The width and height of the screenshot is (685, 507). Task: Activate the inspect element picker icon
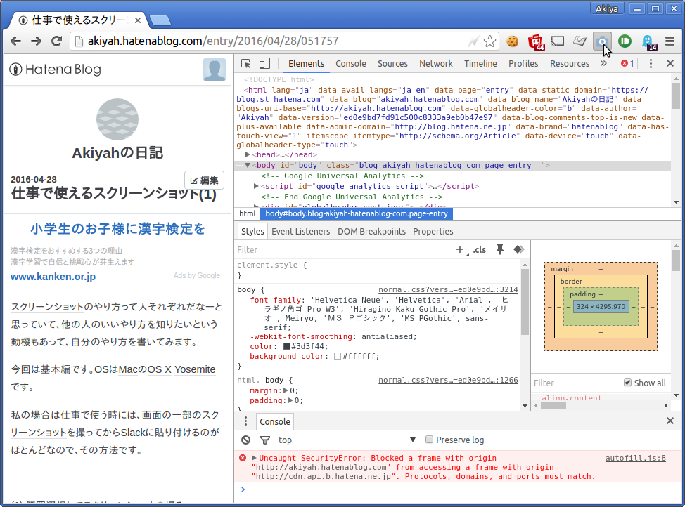click(x=246, y=64)
